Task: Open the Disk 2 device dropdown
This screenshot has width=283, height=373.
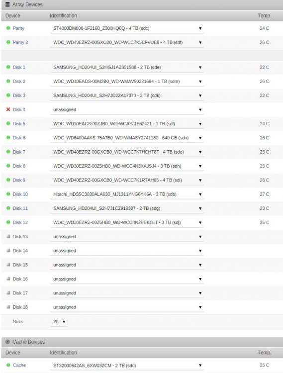Action: [127, 82]
